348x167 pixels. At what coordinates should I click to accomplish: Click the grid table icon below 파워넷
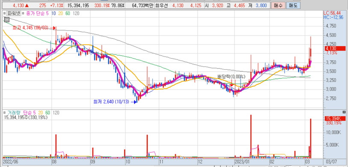point(7,20)
